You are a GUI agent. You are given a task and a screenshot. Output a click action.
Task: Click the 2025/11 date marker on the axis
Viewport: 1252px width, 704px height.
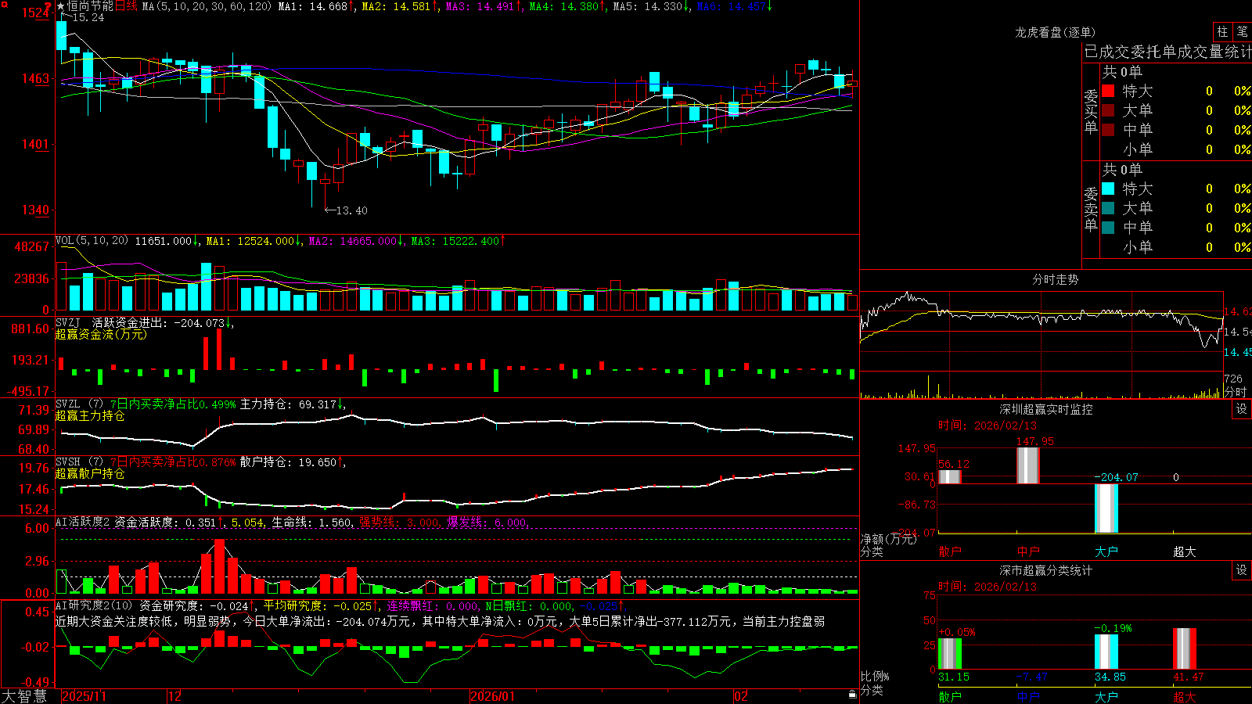click(x=84, y=696)
